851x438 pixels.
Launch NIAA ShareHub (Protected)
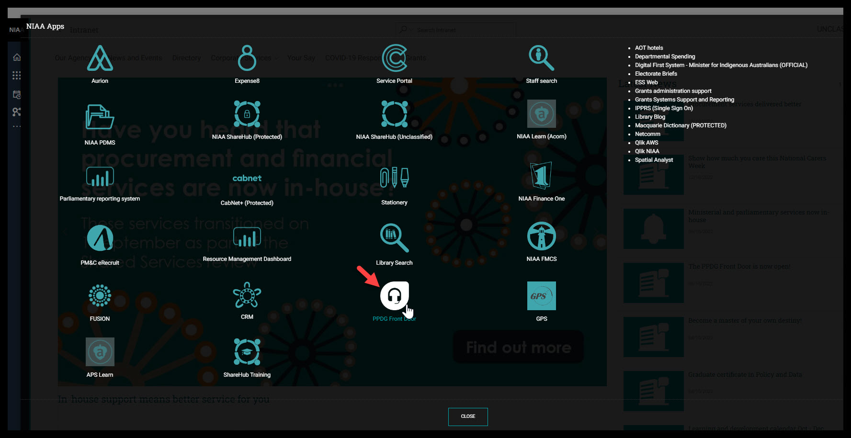(x=247, y=114)
